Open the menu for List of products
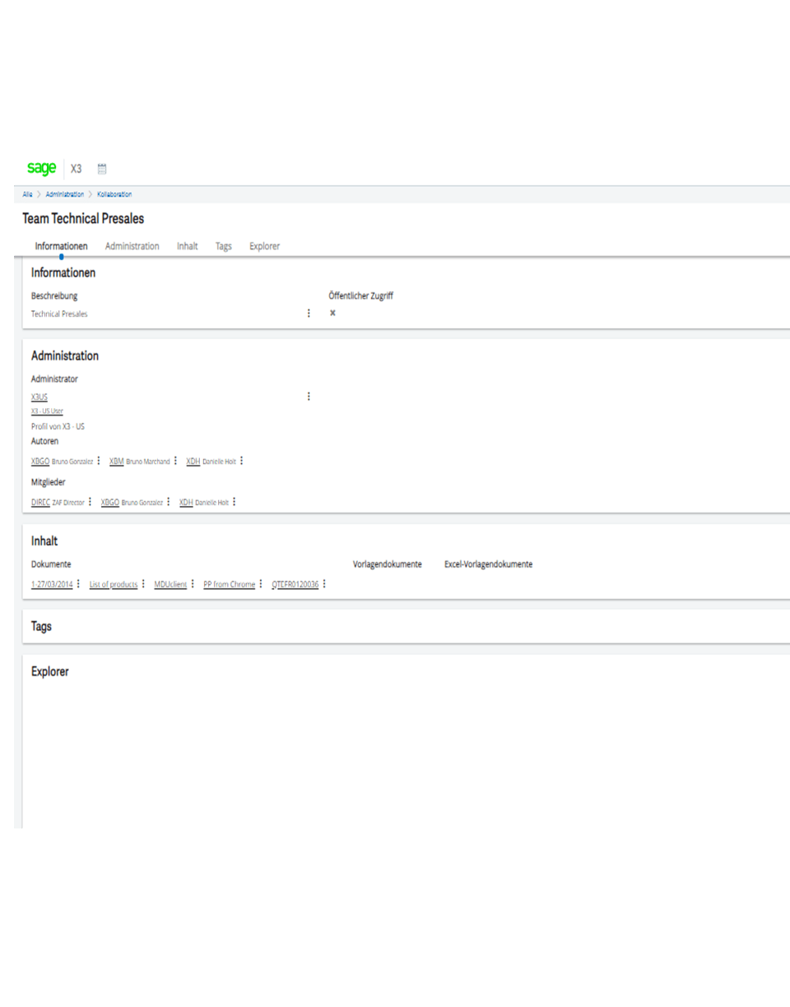Viewport: 790px width, 1007px height. pyautogui.click(x=144, y=584)
